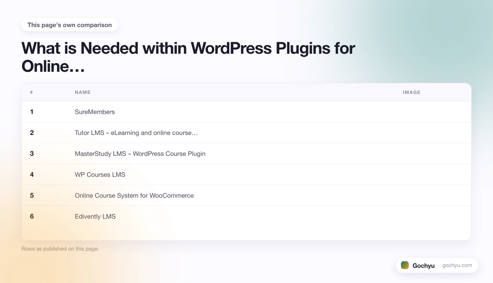Select the WP Courses LMS row name
The height and width of the screenshot is (283, 493).
tap(100, 174)
